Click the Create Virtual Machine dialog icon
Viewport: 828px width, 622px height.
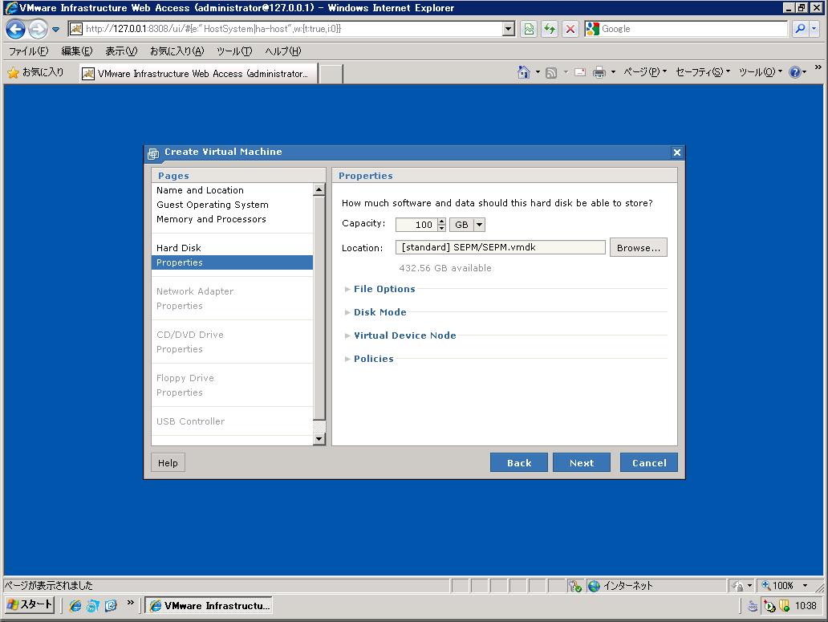click(x=153, y=153)
